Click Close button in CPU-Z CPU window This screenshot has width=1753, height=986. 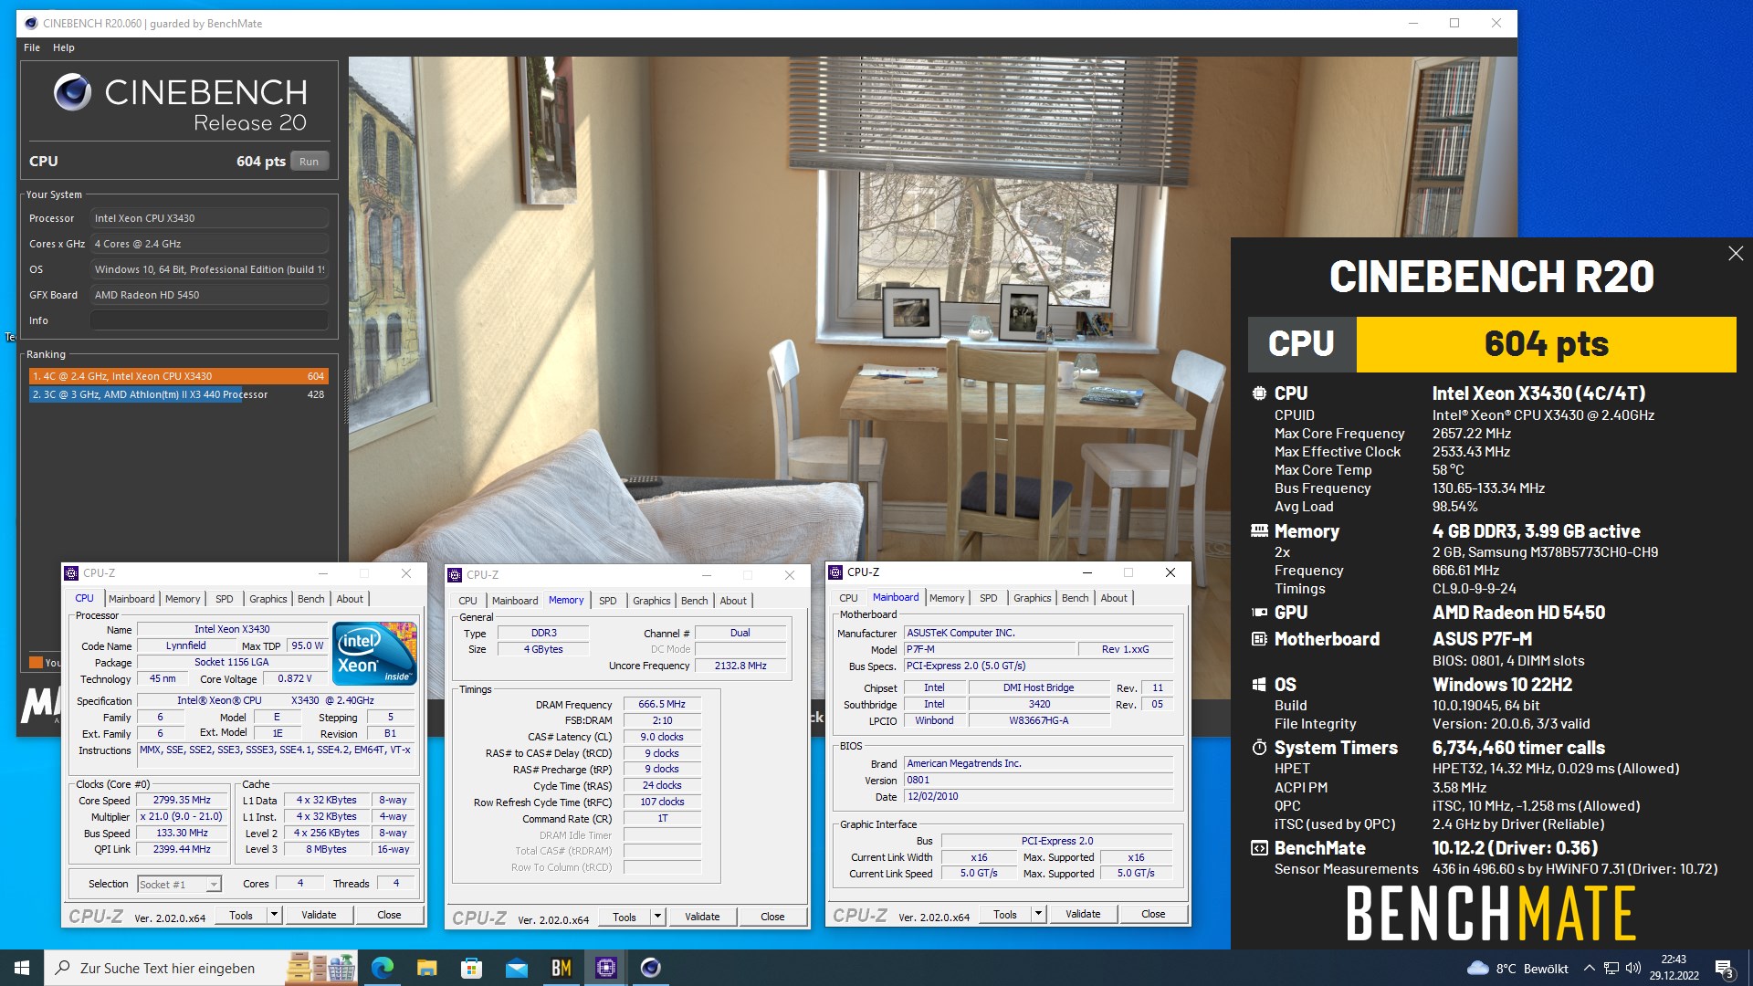[389, 915]
